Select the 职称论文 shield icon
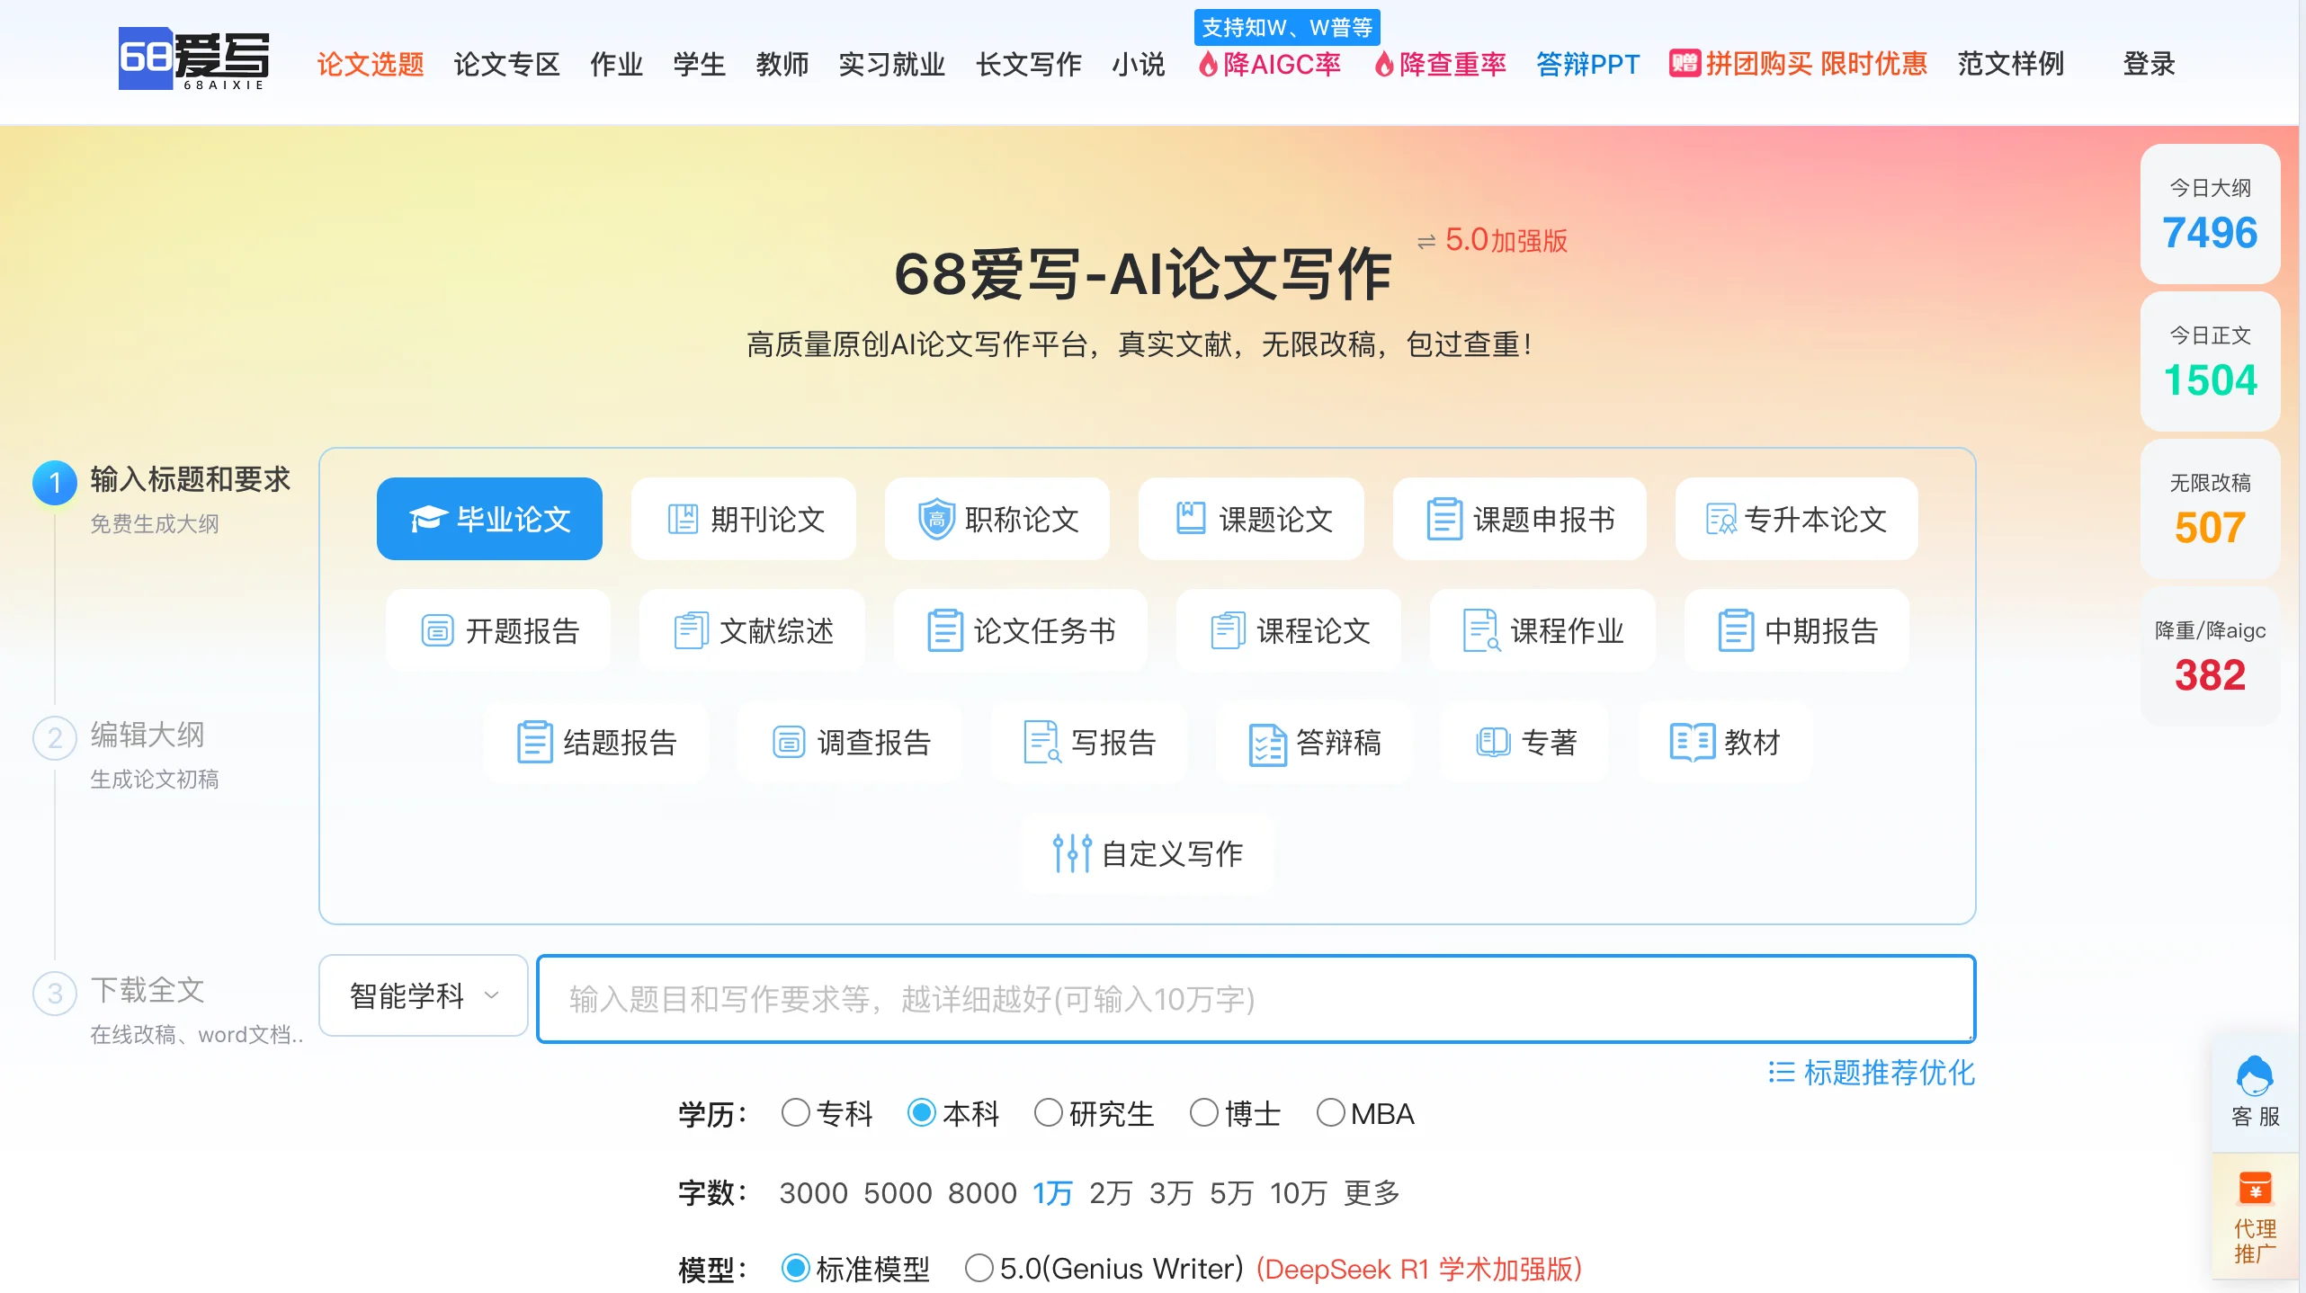Screen dimensions: 2306x1293 point(935,519)
